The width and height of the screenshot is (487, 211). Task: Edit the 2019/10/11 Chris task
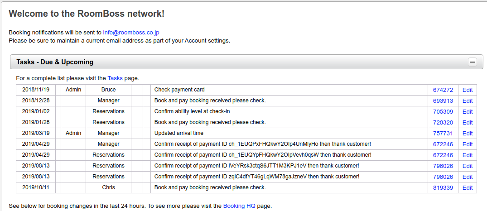coord(468,188)
